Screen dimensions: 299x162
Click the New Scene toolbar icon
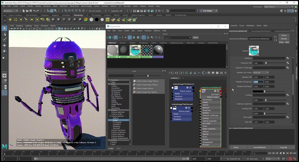[23, 11]
